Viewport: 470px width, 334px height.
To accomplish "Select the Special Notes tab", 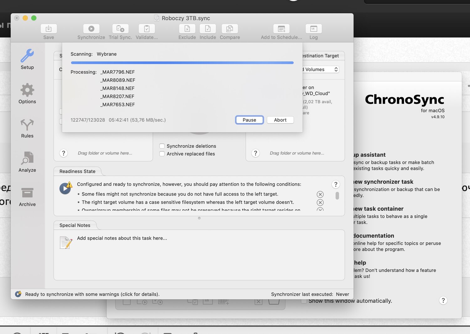I will [75, 225].
